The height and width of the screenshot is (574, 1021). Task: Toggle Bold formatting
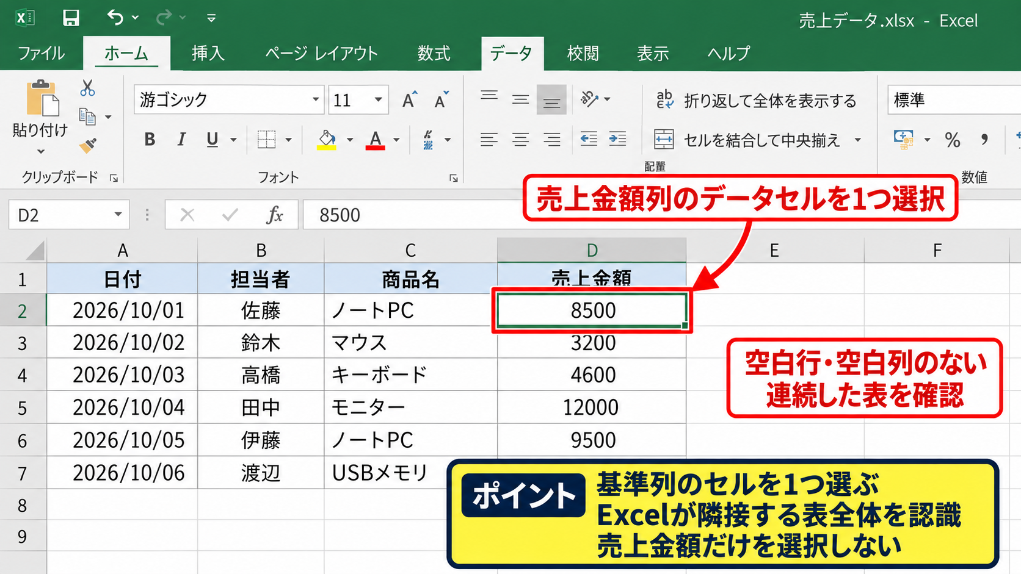point(150,140)
